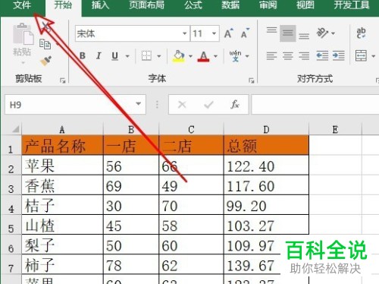Select column E header
This screenshot has height=284, width=379.
335,130
